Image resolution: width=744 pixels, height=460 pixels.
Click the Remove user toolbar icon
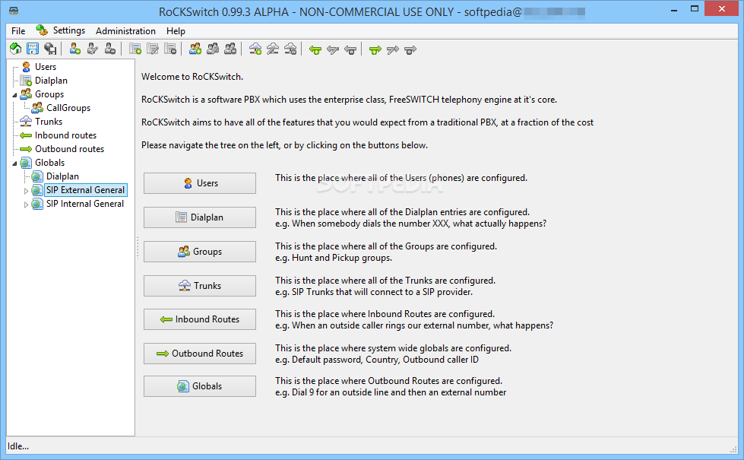110,49
